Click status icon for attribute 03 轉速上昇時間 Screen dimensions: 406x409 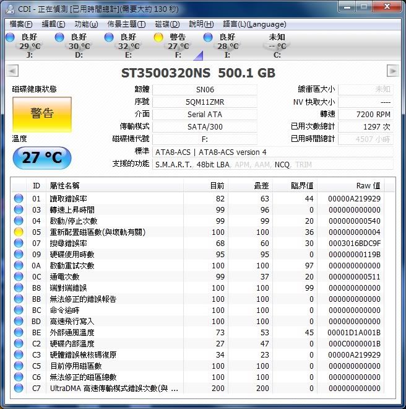tap(19, 209)
